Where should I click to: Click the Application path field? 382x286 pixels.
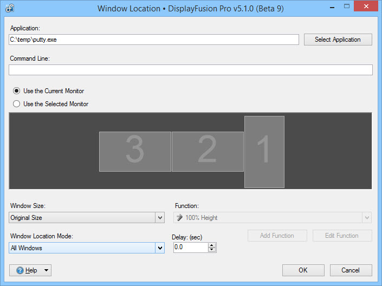point(154,40)
